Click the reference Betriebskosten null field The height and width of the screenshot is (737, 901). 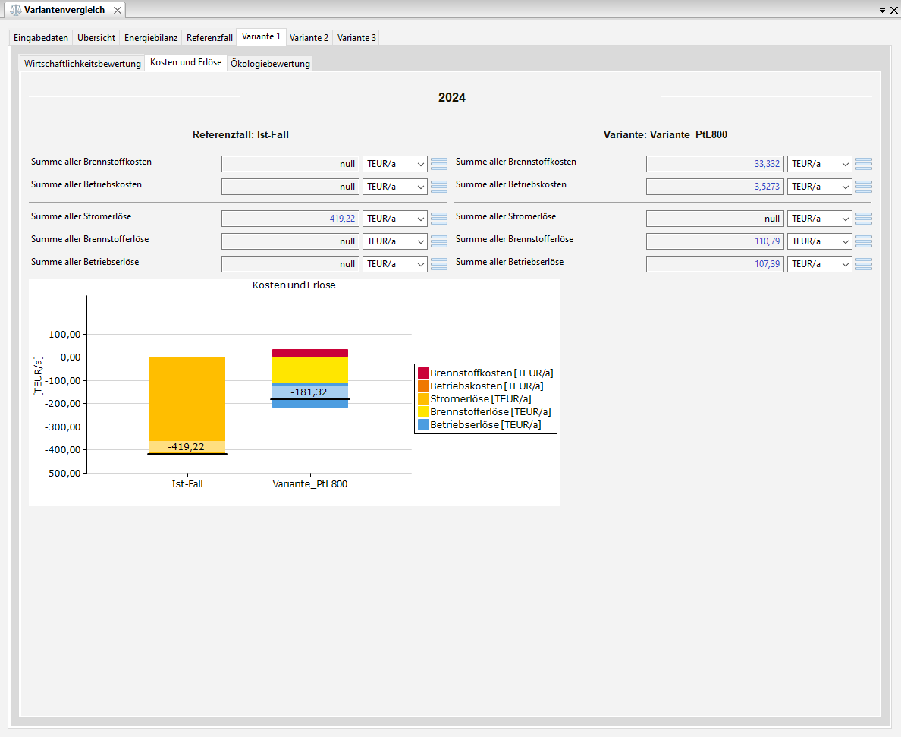point(290,187)
